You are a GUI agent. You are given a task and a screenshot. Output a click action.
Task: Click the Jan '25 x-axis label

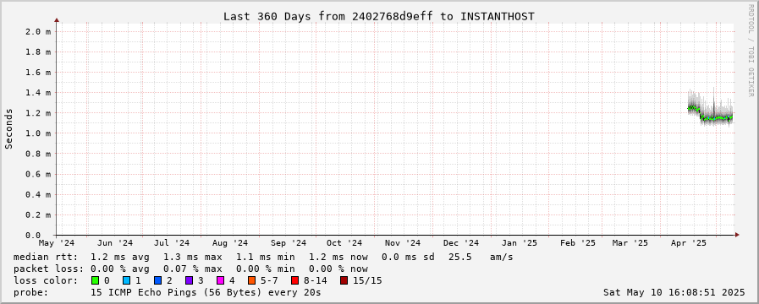tap(519, 242)
